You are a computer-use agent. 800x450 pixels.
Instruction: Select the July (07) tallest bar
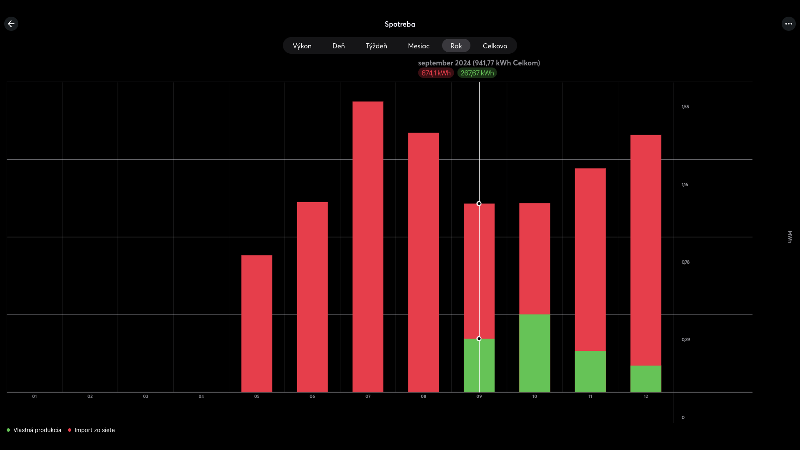[x=368, y=246]
